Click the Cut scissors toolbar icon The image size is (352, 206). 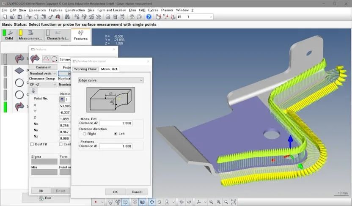(29, 17)
